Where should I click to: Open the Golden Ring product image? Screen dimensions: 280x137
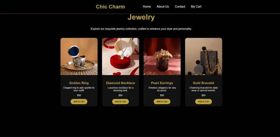[x=79, y=56]
